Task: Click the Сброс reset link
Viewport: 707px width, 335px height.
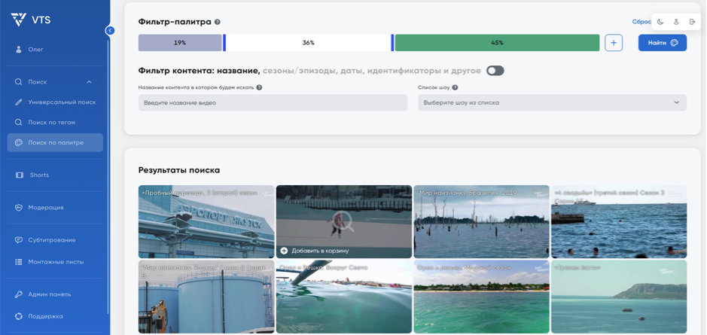Action: 640,22
